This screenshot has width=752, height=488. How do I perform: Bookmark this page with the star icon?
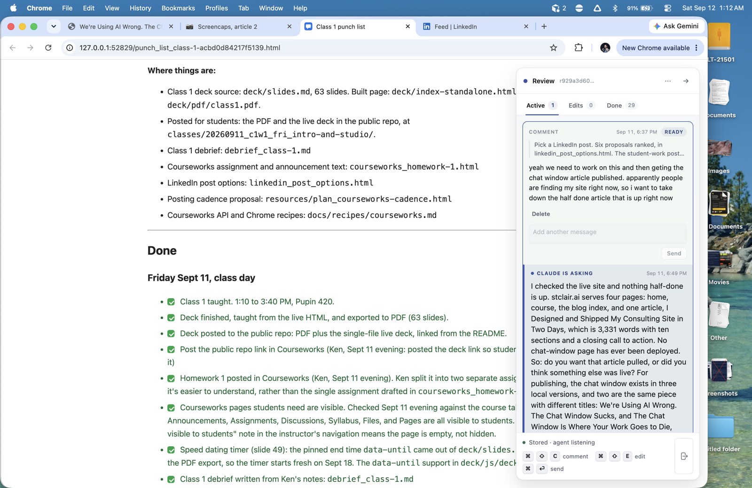click(x=554, y=47)
